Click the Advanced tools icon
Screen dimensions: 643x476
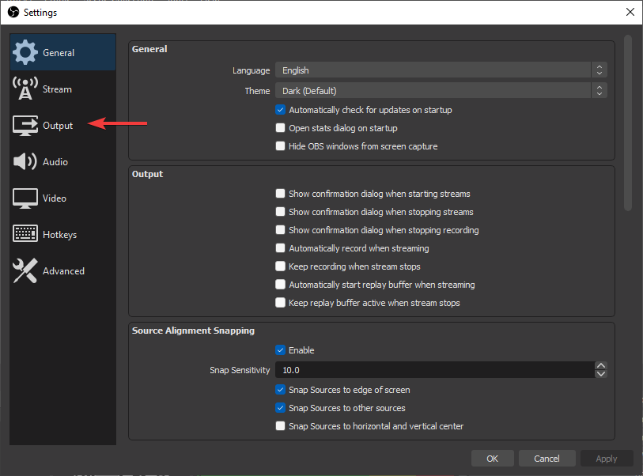[25, 270]
